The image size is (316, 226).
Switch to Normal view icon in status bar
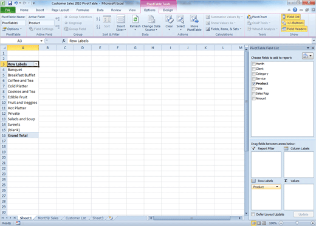[x=253, y=223]
